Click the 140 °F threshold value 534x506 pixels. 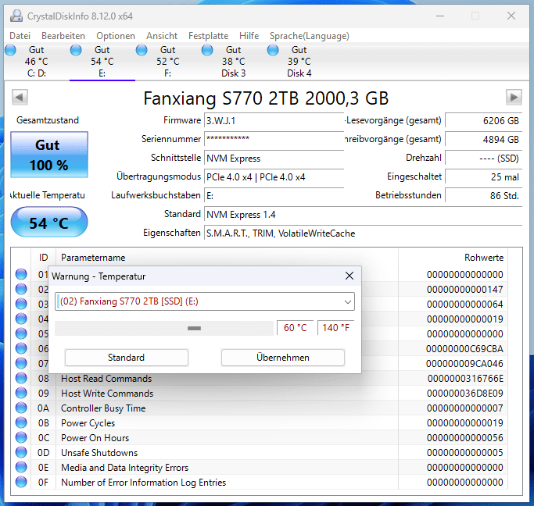point(335,327)
